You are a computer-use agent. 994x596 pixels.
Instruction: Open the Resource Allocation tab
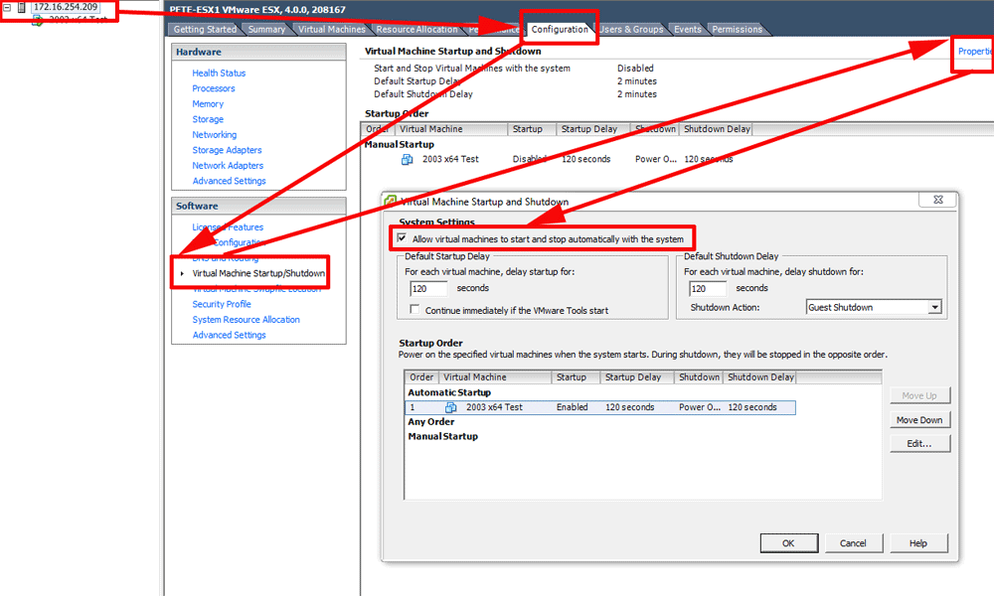tap(416, 29)
